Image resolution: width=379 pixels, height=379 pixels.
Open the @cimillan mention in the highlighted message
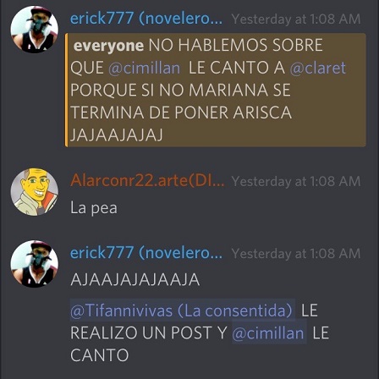click(x=144, y=68)
